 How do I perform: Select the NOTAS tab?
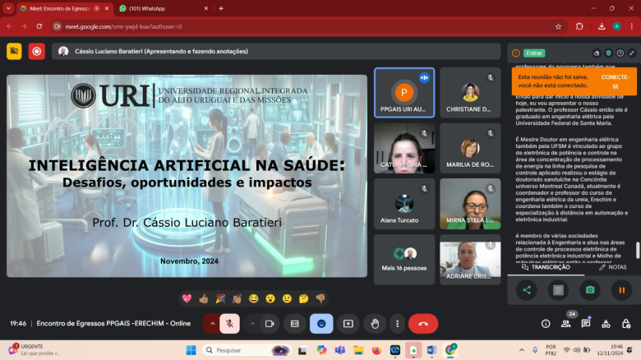pyautogui.click(x=612, y=267)
